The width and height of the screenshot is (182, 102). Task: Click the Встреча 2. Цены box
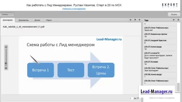click(x=101, y=70)
